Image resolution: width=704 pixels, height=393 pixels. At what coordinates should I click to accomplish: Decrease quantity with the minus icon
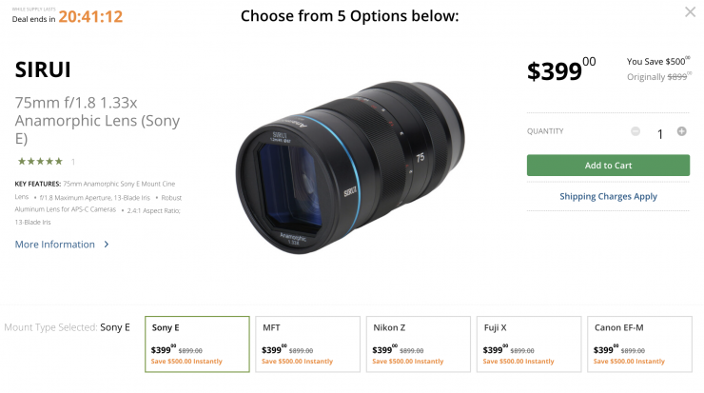pyautogui.click(x=635, y=131)
